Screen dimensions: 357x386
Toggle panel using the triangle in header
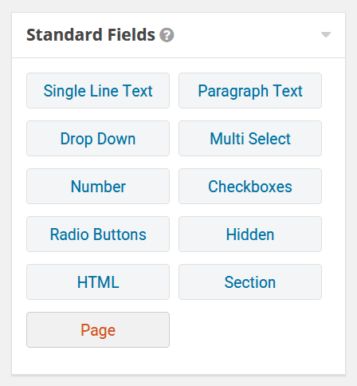pyautogui.click(x=326, y=34)
